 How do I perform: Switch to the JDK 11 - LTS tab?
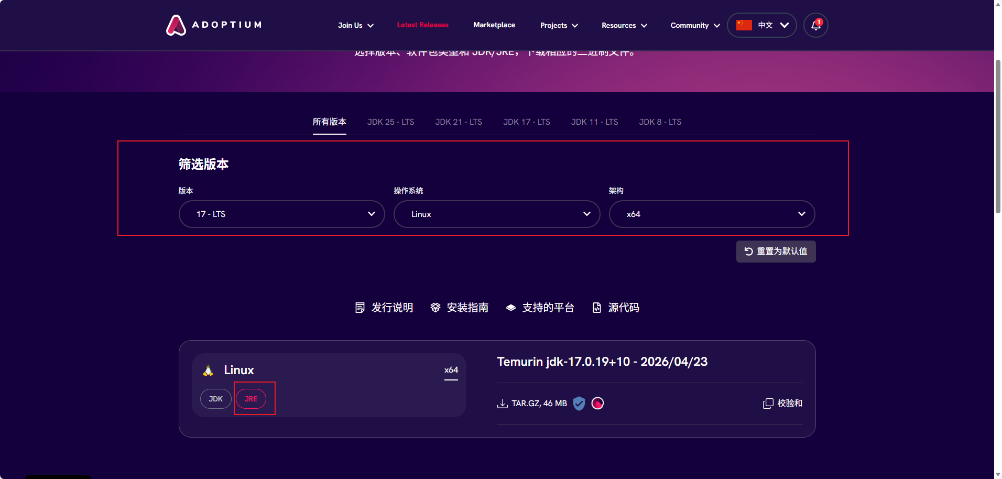(595, 122)
